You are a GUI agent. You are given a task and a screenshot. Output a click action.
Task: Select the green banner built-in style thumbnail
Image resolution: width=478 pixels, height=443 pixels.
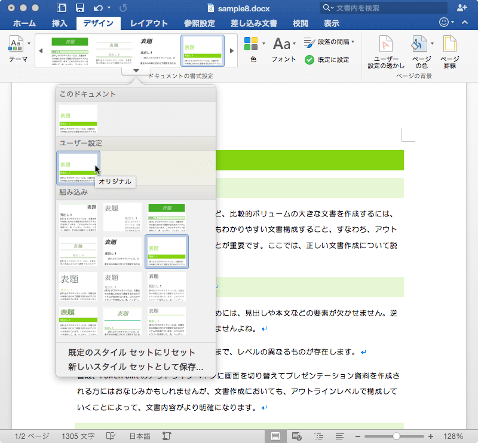[167, 217]
